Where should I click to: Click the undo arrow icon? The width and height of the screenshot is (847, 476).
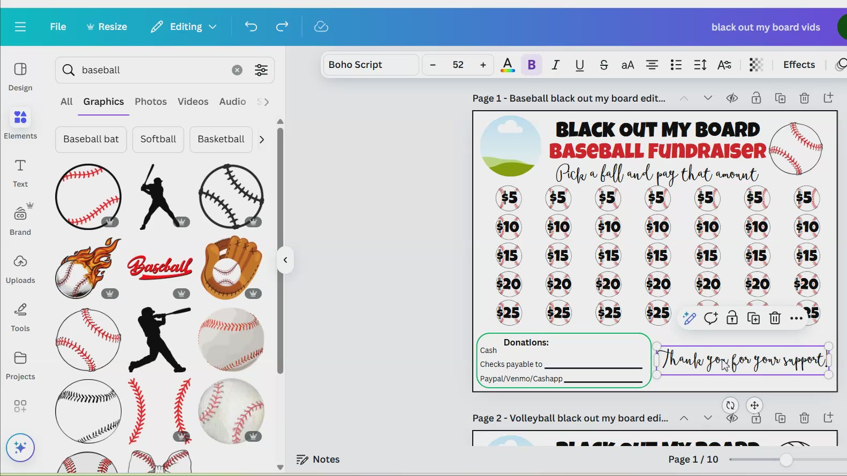tap(251, 27)
